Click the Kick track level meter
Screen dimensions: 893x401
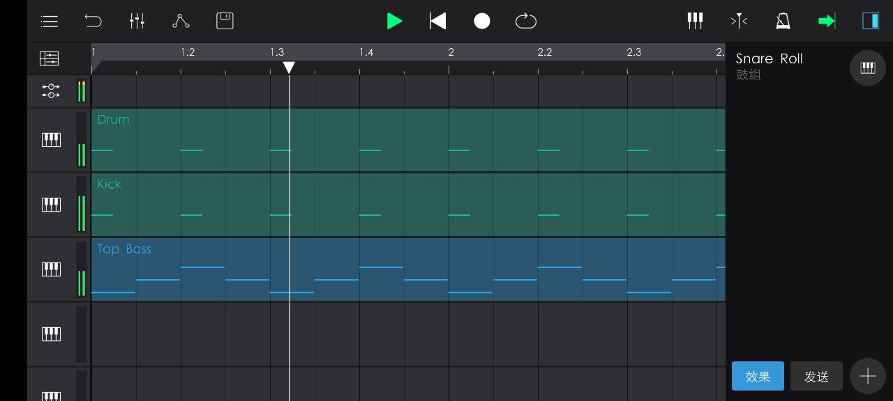[82, 205]
